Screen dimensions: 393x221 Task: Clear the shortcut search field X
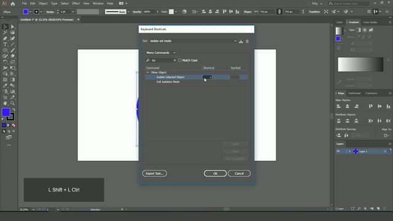(174, 60)
